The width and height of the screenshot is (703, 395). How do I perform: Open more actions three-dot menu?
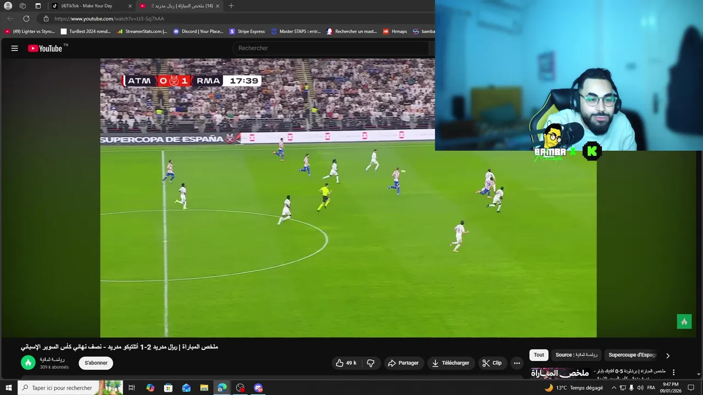(517, 363)
